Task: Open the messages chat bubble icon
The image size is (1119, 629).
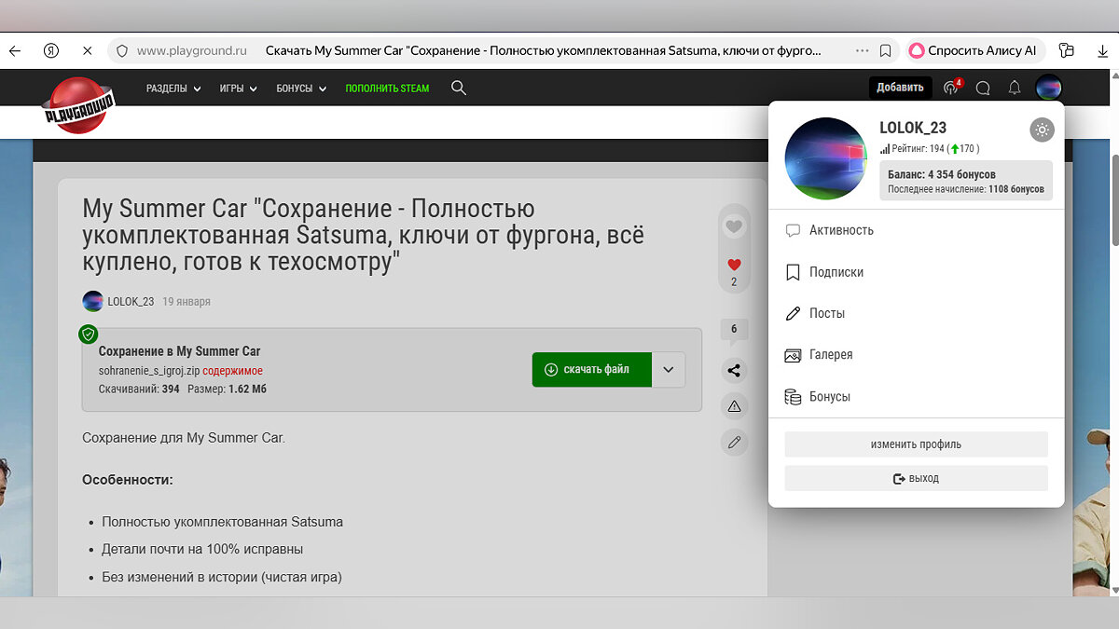Action: coord(983,88)
